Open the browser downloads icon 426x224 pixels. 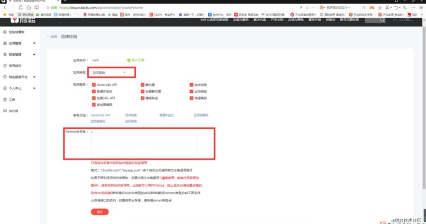[x=380, y=8]
